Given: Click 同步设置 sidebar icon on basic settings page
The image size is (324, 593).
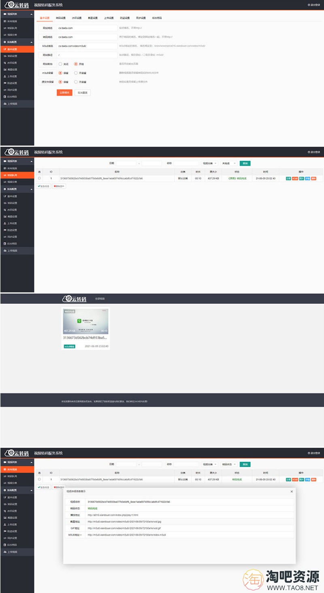Looking at the screenshot, I should coord(5,90).
